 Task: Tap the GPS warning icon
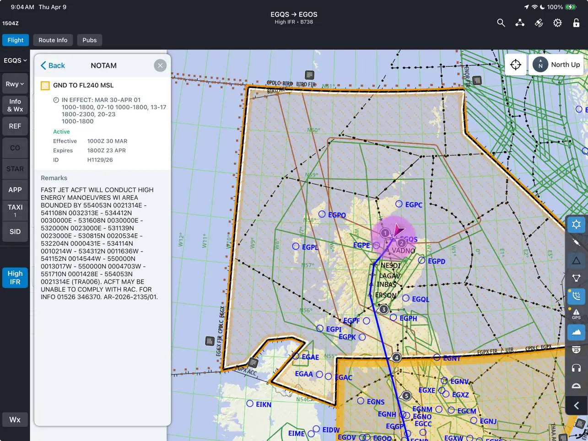(576, 314)
